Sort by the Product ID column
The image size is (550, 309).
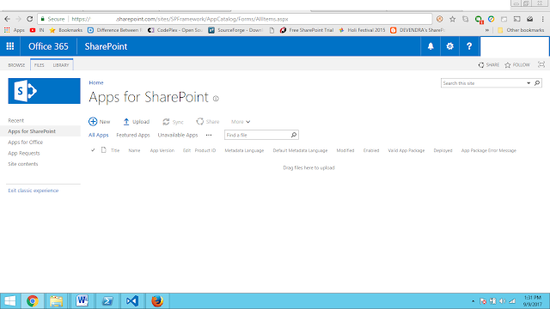(x=205, y=150)
